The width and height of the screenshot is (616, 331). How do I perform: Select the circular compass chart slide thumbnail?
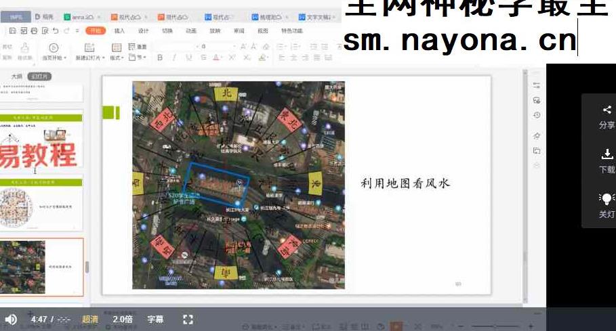coord(41,206)
